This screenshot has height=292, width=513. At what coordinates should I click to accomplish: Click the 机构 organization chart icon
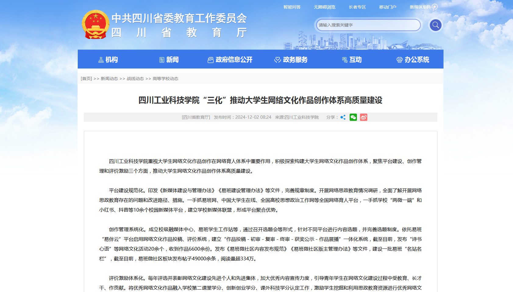click(x=101, y=60)
